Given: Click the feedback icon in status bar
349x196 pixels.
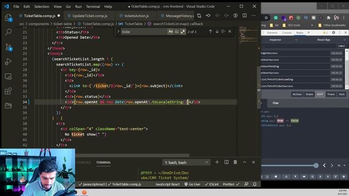Looking at the screenshot, I should [246, 184].
